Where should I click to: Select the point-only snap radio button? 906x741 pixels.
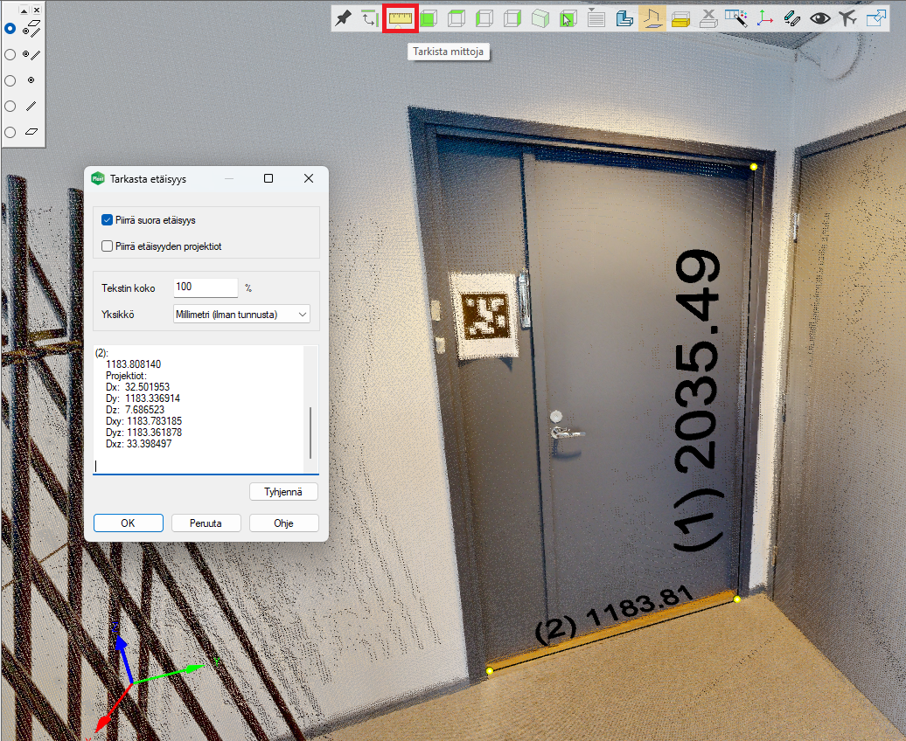click(10, 80)
